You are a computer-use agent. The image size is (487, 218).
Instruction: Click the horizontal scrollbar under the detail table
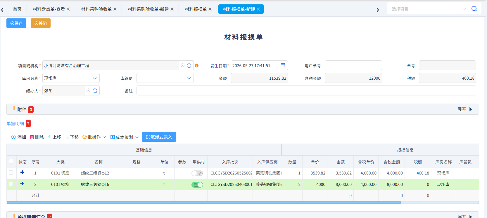[x=203, y=202]
